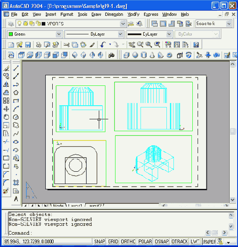
Task: Select the Multiline Text A tool
Action: point(16,199)
